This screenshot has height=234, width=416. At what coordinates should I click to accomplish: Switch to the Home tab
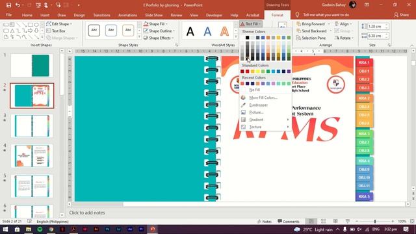(x=27, y=15)
